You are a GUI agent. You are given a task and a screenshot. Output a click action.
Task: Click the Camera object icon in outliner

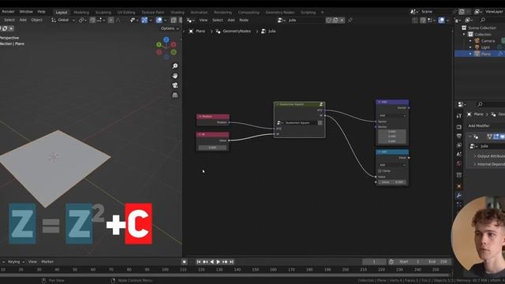pyautogui.click(x=477, y=41)
